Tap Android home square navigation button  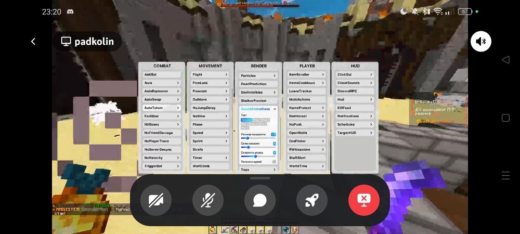[505, 118]
